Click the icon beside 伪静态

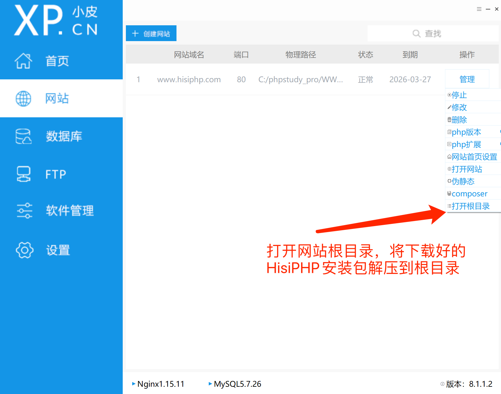tap(449, 181)
